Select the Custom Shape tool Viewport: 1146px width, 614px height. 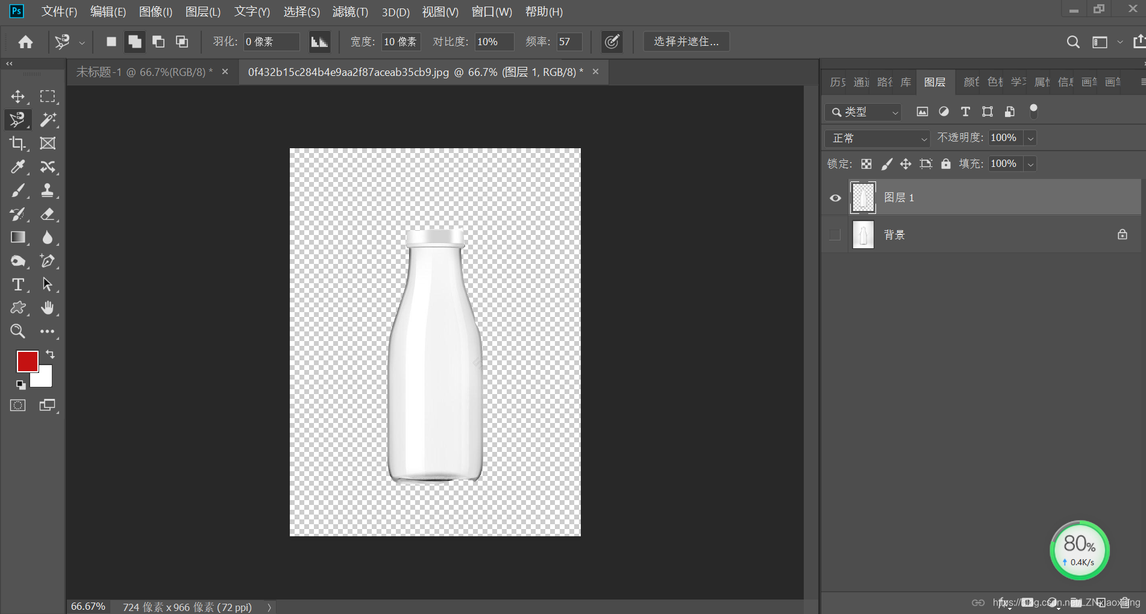pos(17,308)
